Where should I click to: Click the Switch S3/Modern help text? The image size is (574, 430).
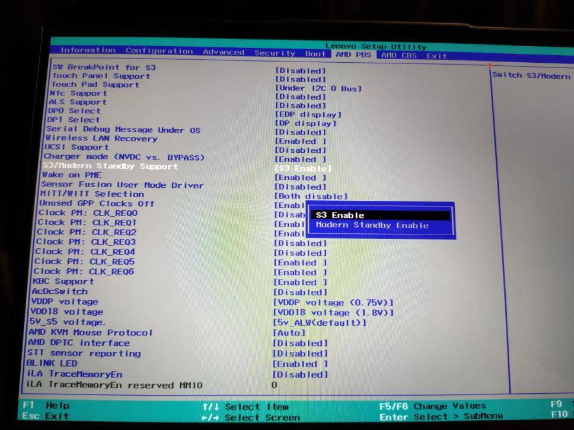(531, 75)
